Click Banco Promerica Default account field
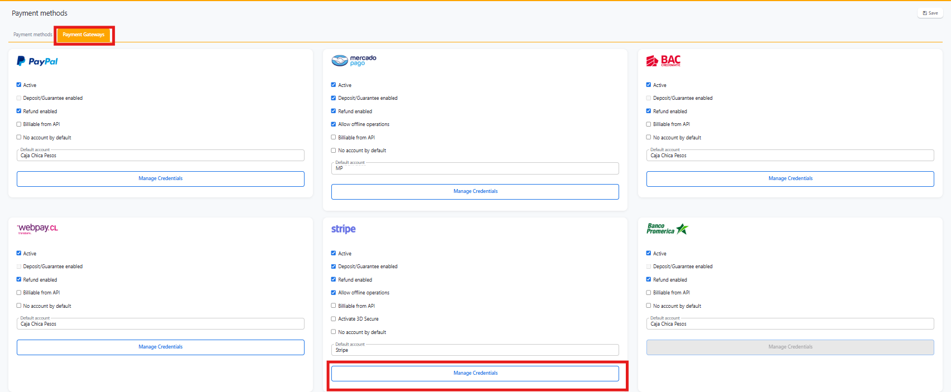Screen dimensions: 951x392 click(790, 324)
